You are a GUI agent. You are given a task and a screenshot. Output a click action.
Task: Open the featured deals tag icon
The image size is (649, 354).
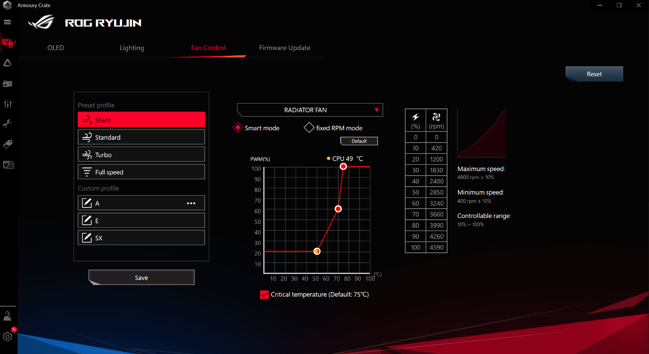[x=7, y=144]
